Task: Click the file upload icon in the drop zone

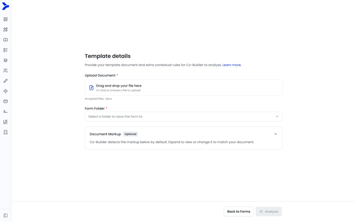Action: click(91, 88)
